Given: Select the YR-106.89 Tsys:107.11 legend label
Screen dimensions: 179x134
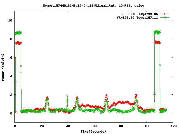Looking at the screenshot, I should tap(137, 18).
